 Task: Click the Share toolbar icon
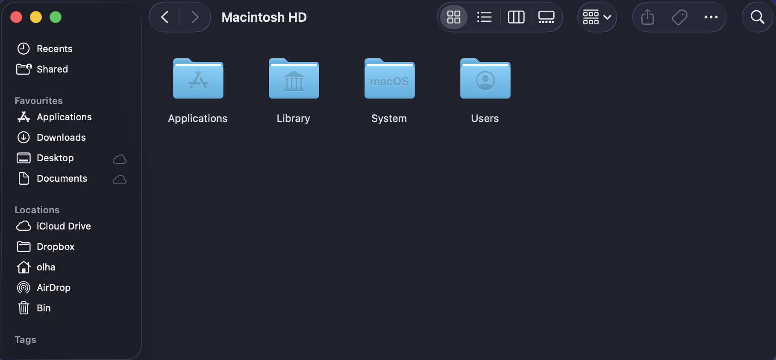pos(648,17)
